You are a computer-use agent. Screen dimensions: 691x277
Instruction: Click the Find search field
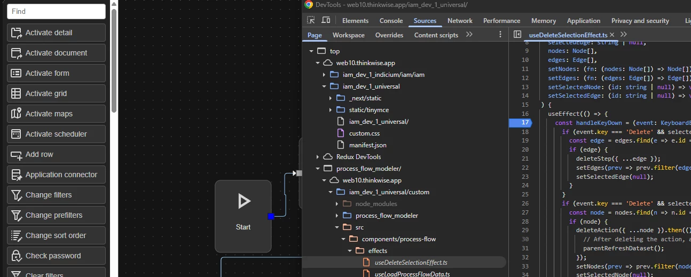click(x=56, y=11)
